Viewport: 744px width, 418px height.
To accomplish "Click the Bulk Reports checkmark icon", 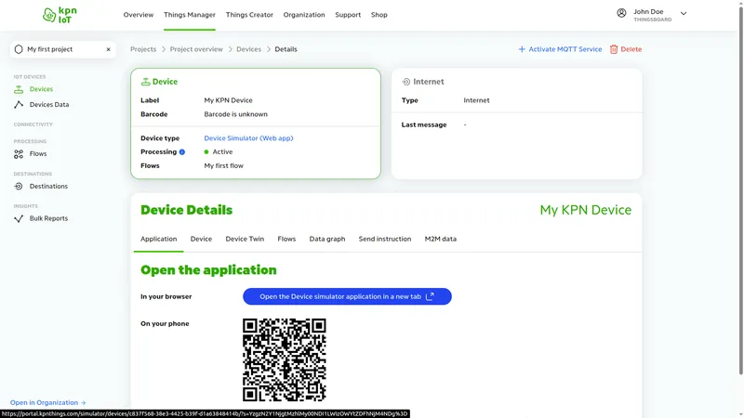I will 19,218.
